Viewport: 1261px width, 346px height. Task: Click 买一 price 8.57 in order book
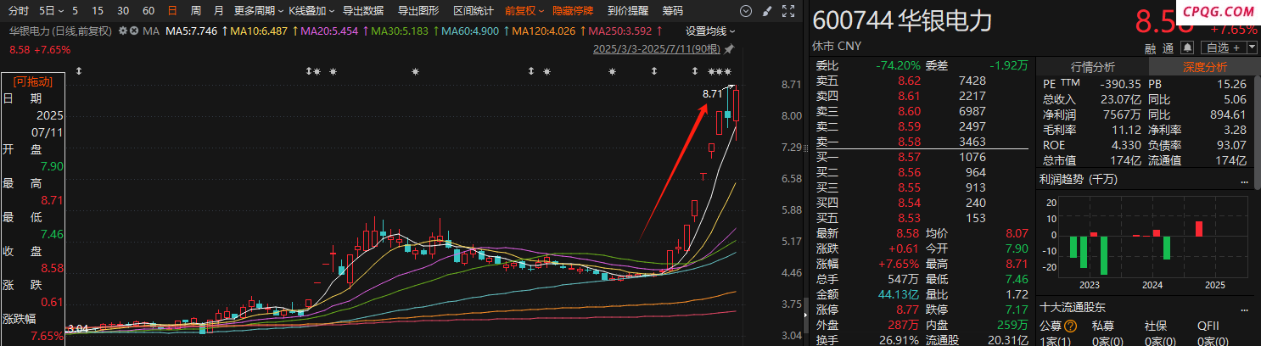909,157
